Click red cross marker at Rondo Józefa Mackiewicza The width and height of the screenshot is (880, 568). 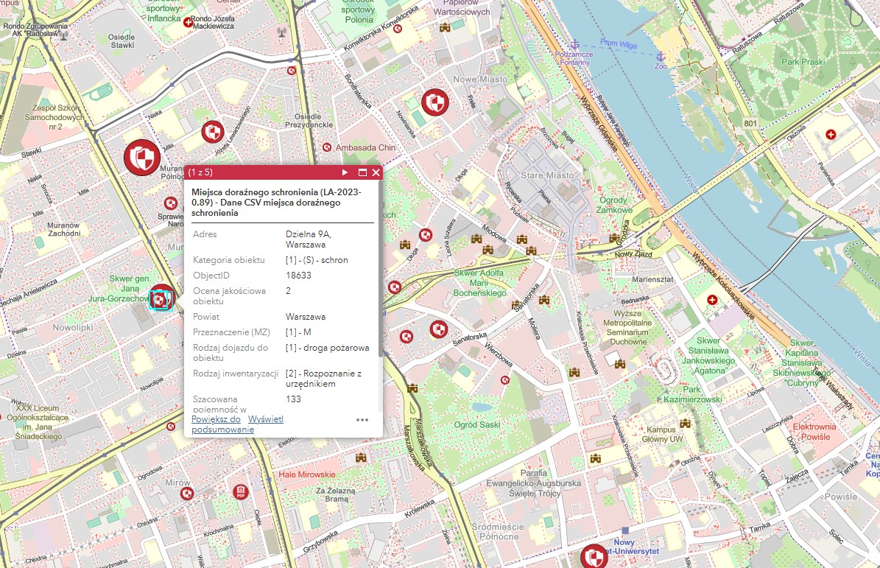[188, 22]
